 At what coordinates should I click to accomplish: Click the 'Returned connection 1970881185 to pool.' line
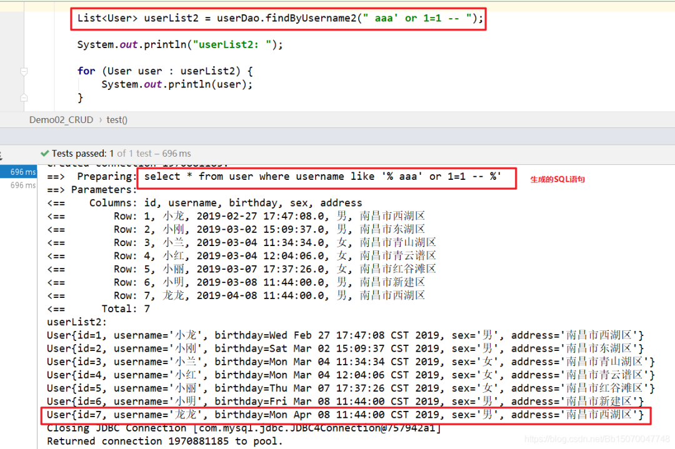[165, 442]
